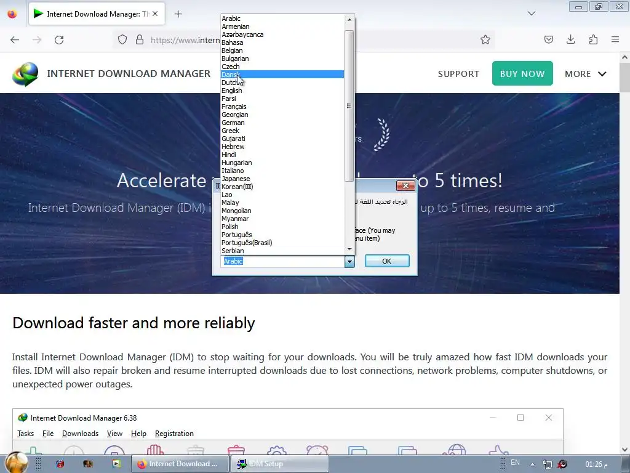The width and height of the screenshot is (630, 473).
Task: Click the EN language indicator
Action: coord(515,463)
